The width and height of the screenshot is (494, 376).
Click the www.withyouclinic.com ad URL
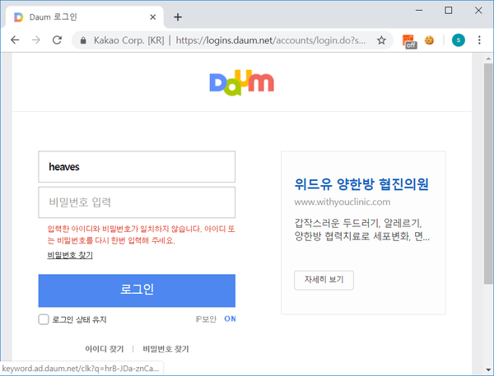(343, 202)
